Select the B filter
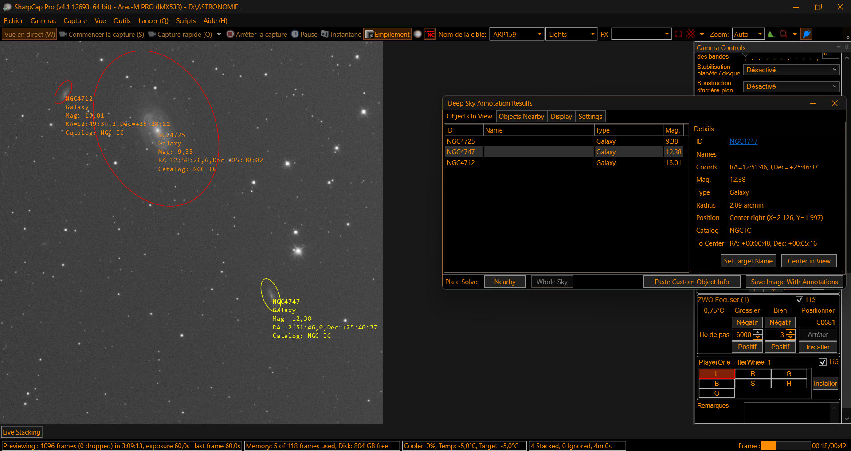 [x=717, y=384]
